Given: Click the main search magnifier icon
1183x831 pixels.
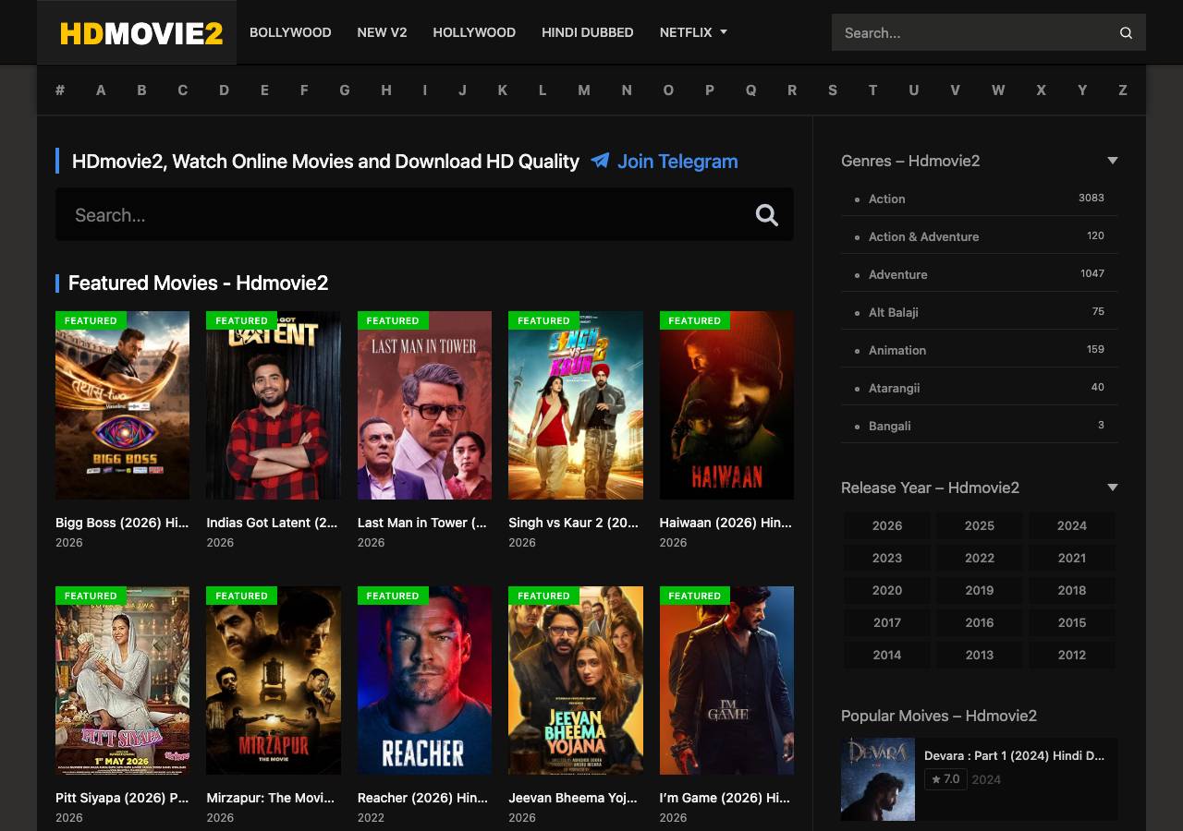Looking at the screenshot, I should pyautogui.click(x=767, y=215).
